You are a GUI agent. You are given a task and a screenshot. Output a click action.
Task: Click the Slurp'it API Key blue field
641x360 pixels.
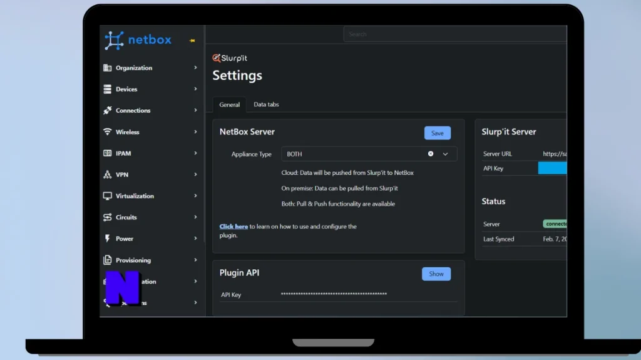click(552, 168)
